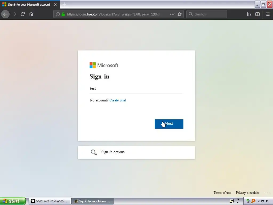
Task: Switch to SnadBoy's Revelation taskbar window
Action: (x=50, y=201)
